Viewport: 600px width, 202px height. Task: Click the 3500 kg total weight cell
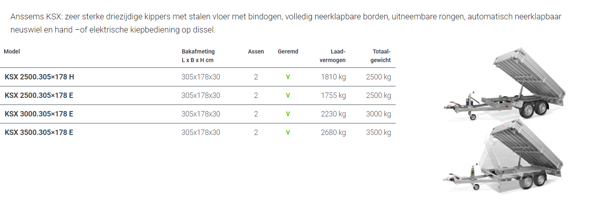click(x=378, y=132)
